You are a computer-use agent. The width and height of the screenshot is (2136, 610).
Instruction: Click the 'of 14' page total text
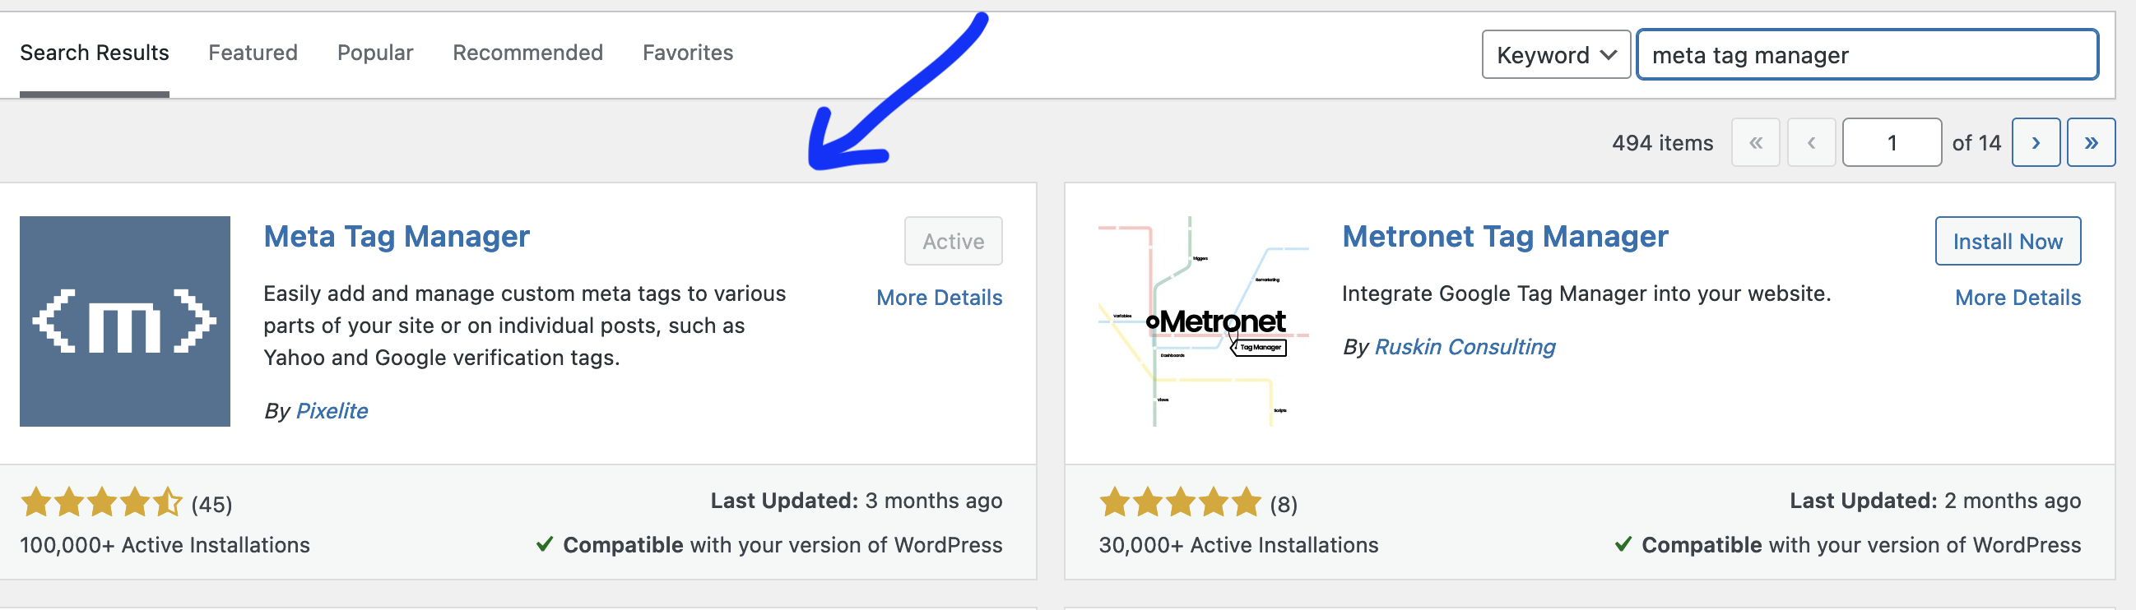tap(1977, 143)
